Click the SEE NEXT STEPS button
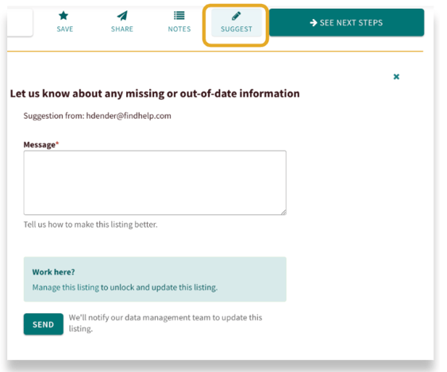This screenshot has height=372, width=447. coord(346,22)
